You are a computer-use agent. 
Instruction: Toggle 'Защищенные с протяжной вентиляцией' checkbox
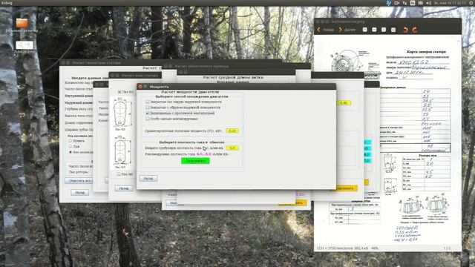148,113
